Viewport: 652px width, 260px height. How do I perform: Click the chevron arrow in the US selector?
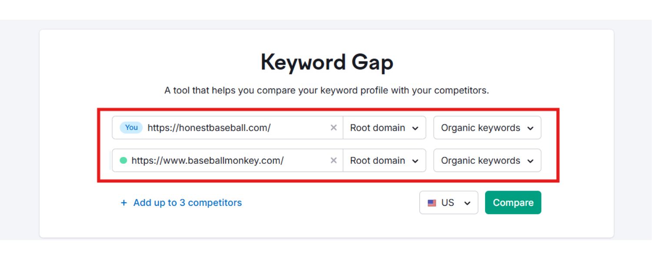[467, 203]
